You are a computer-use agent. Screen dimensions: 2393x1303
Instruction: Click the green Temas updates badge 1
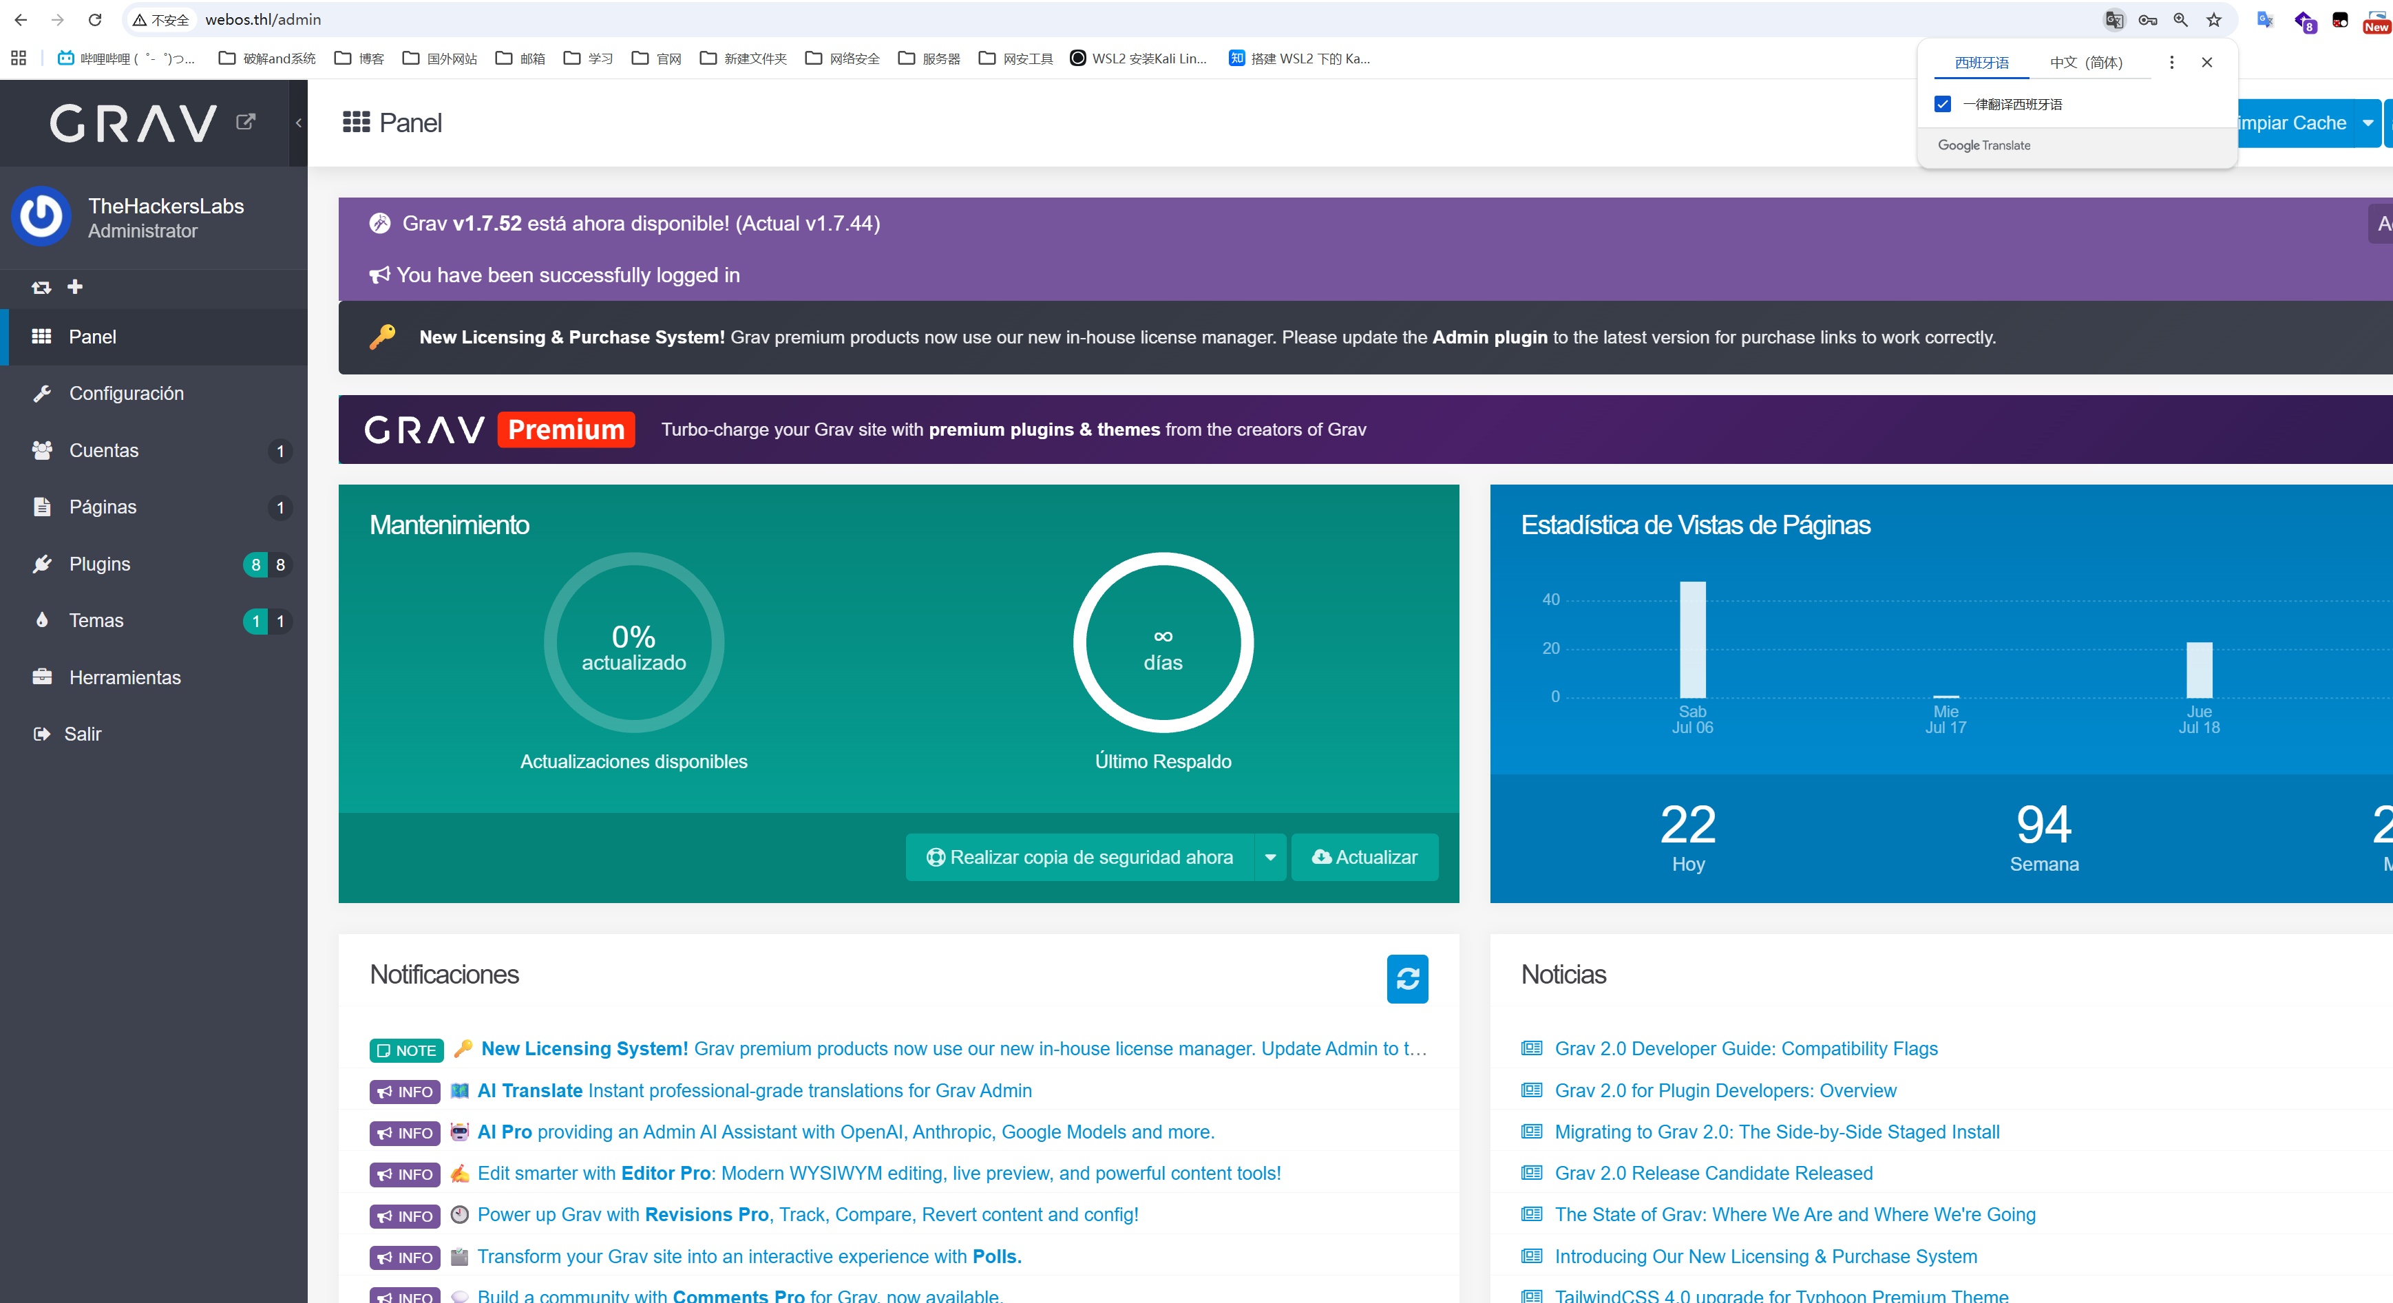tap(255, 622)
